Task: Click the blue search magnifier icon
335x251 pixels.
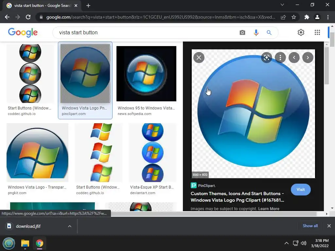Action: pos(269,32)
